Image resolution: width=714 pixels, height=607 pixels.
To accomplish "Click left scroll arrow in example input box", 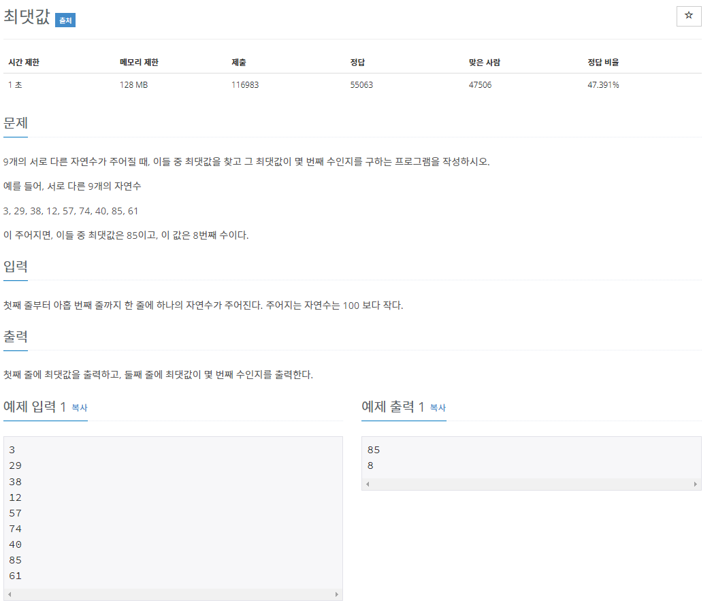I will tap(10, 594).
